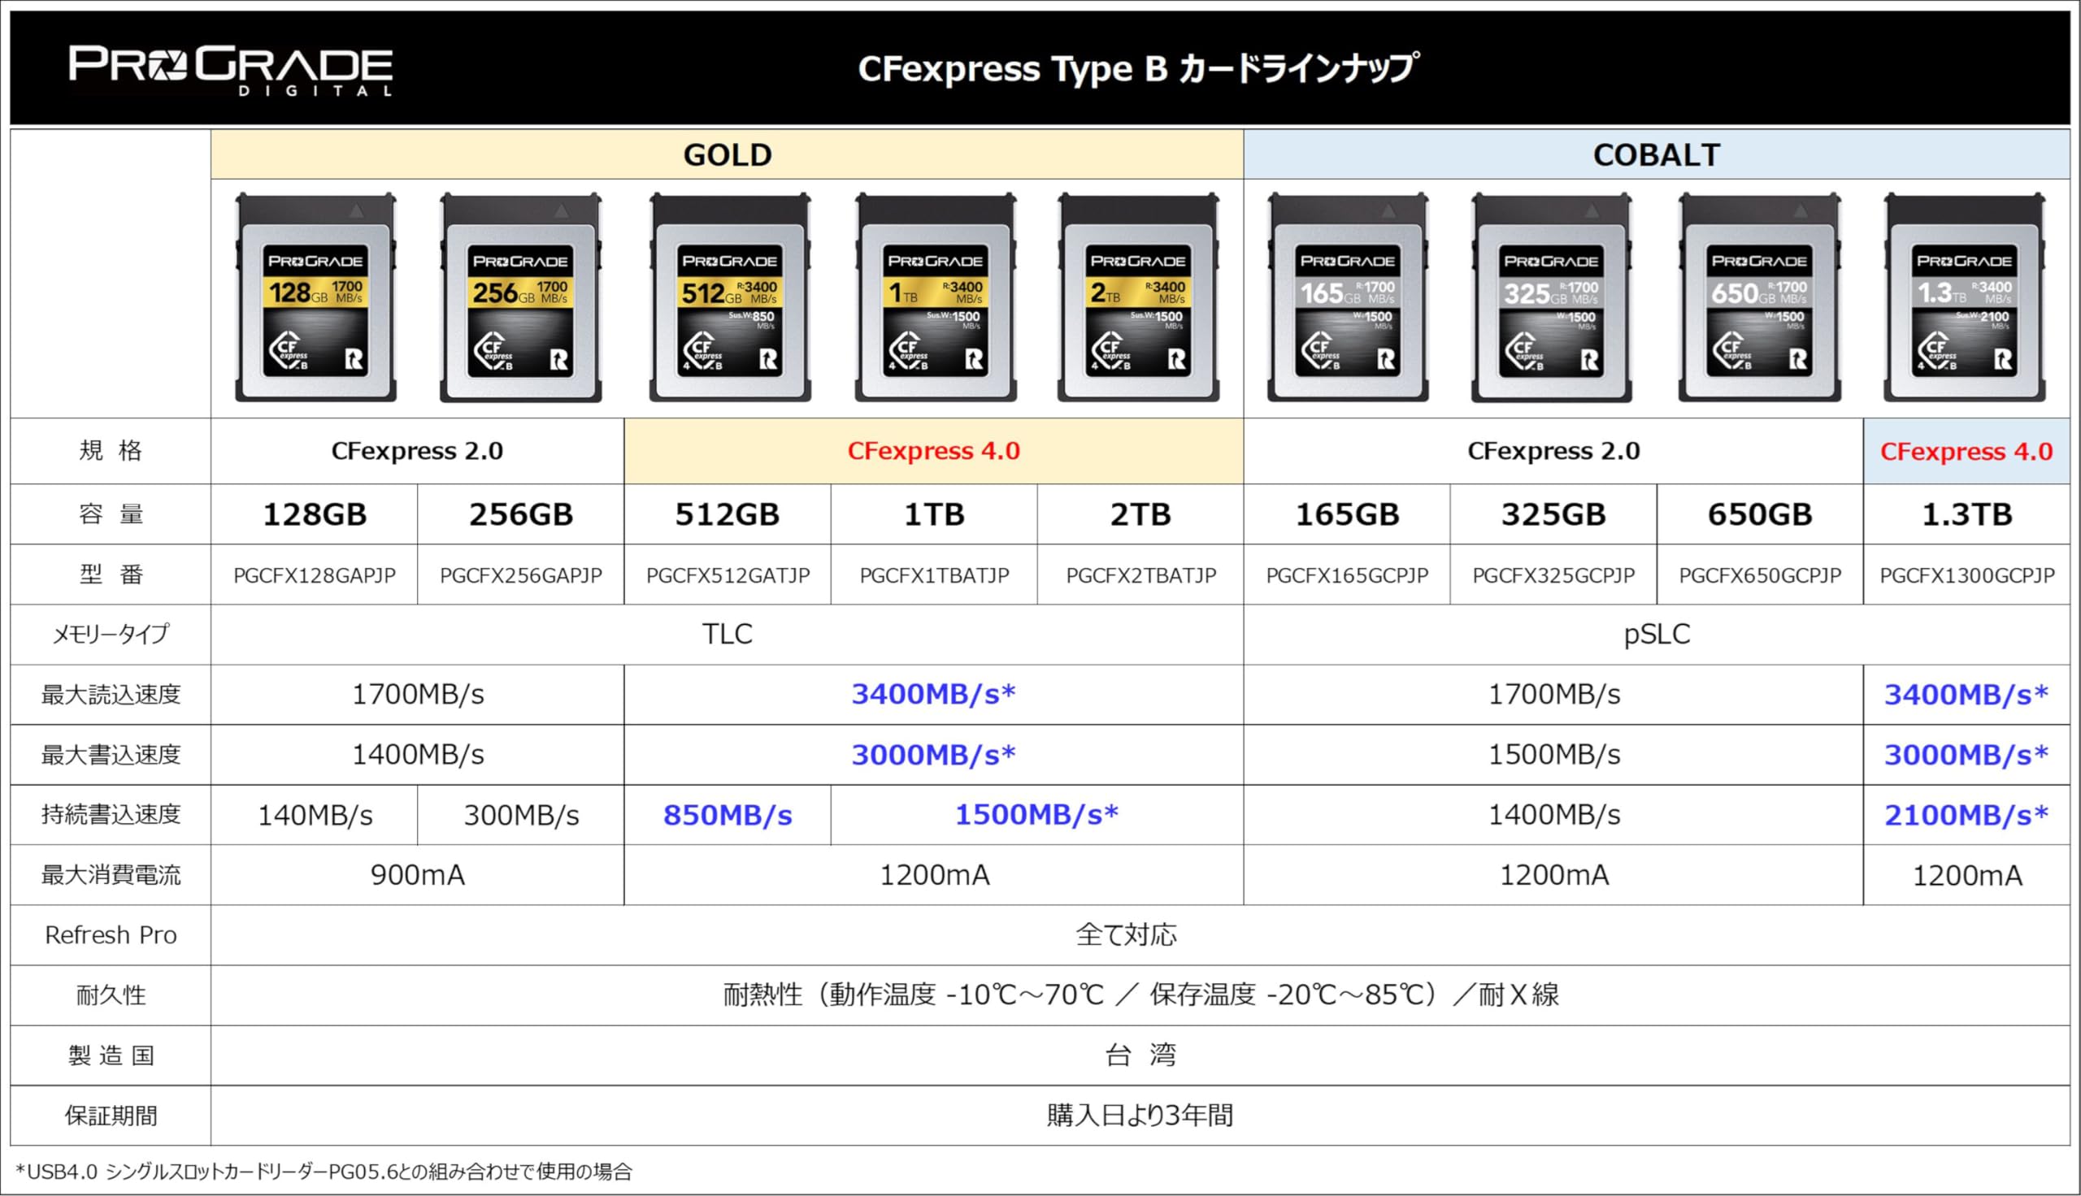Click the 512GB capacity cell
Viewport: 2081px width, 1196px height.
(x=727, y=514)
